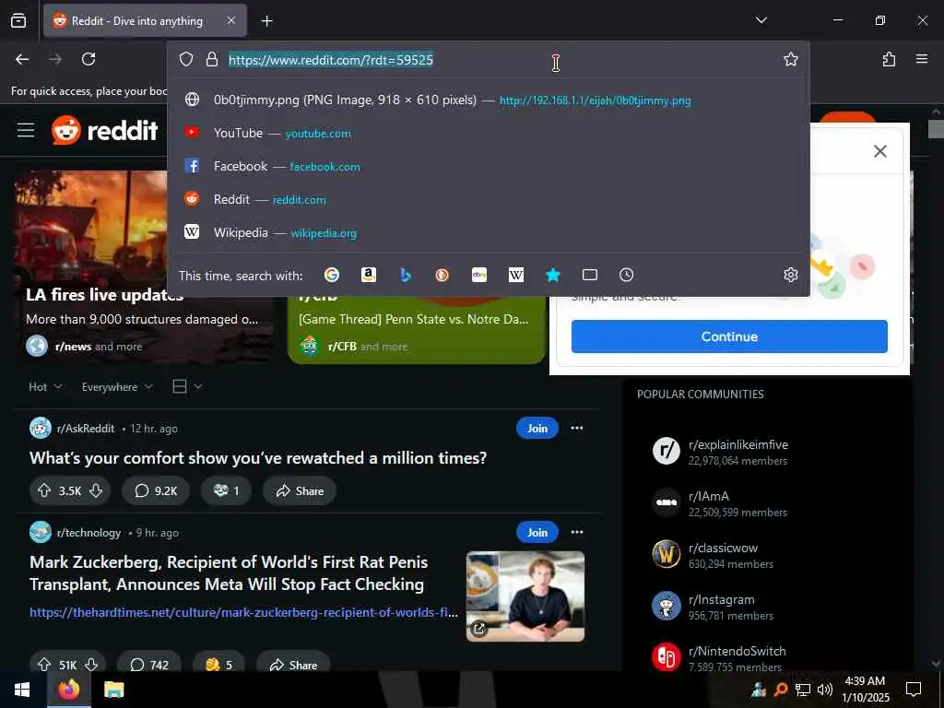The image size is (944, 708).
Task: Close the sign-in popup
Action: pyautogui.click(x=879, y=151)
